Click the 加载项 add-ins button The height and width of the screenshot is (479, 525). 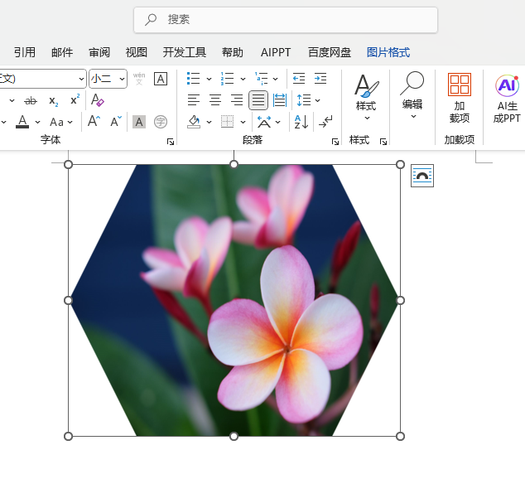pos(460,98)
